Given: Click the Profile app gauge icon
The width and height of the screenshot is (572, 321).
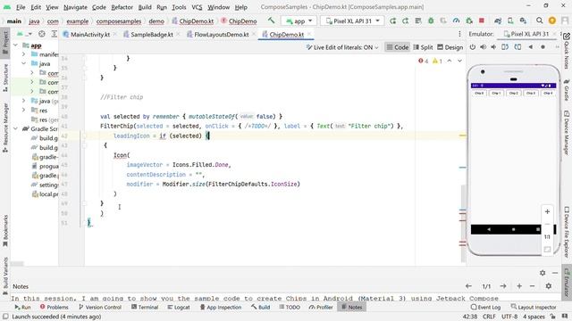Looking at the screenshot, I should [x=456, y=21].
